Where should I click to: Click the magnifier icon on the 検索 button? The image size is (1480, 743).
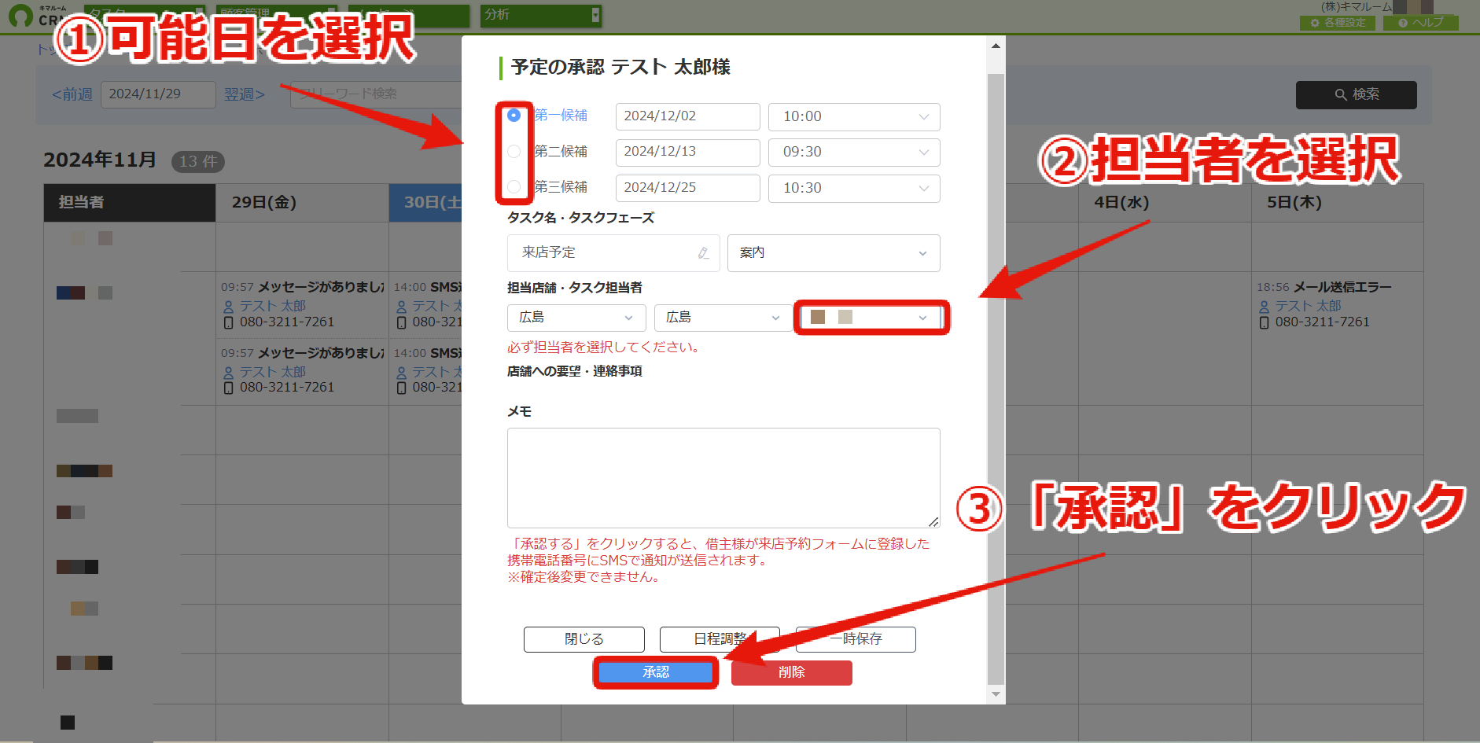[x=1341, y=94]
